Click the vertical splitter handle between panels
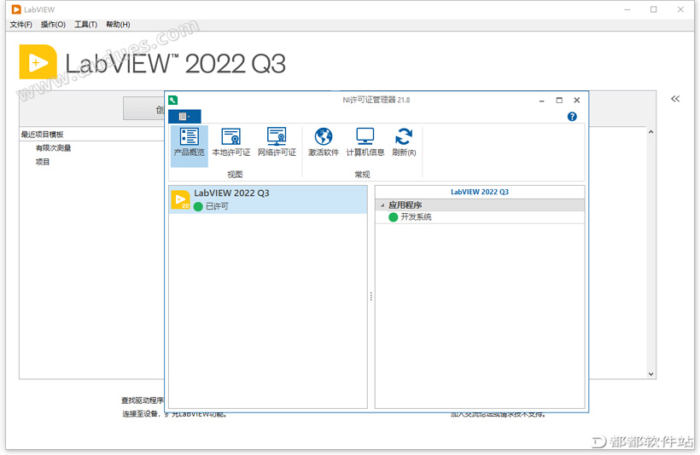The width and height of the screenshot is (700, 455). (x=371, y=297)
